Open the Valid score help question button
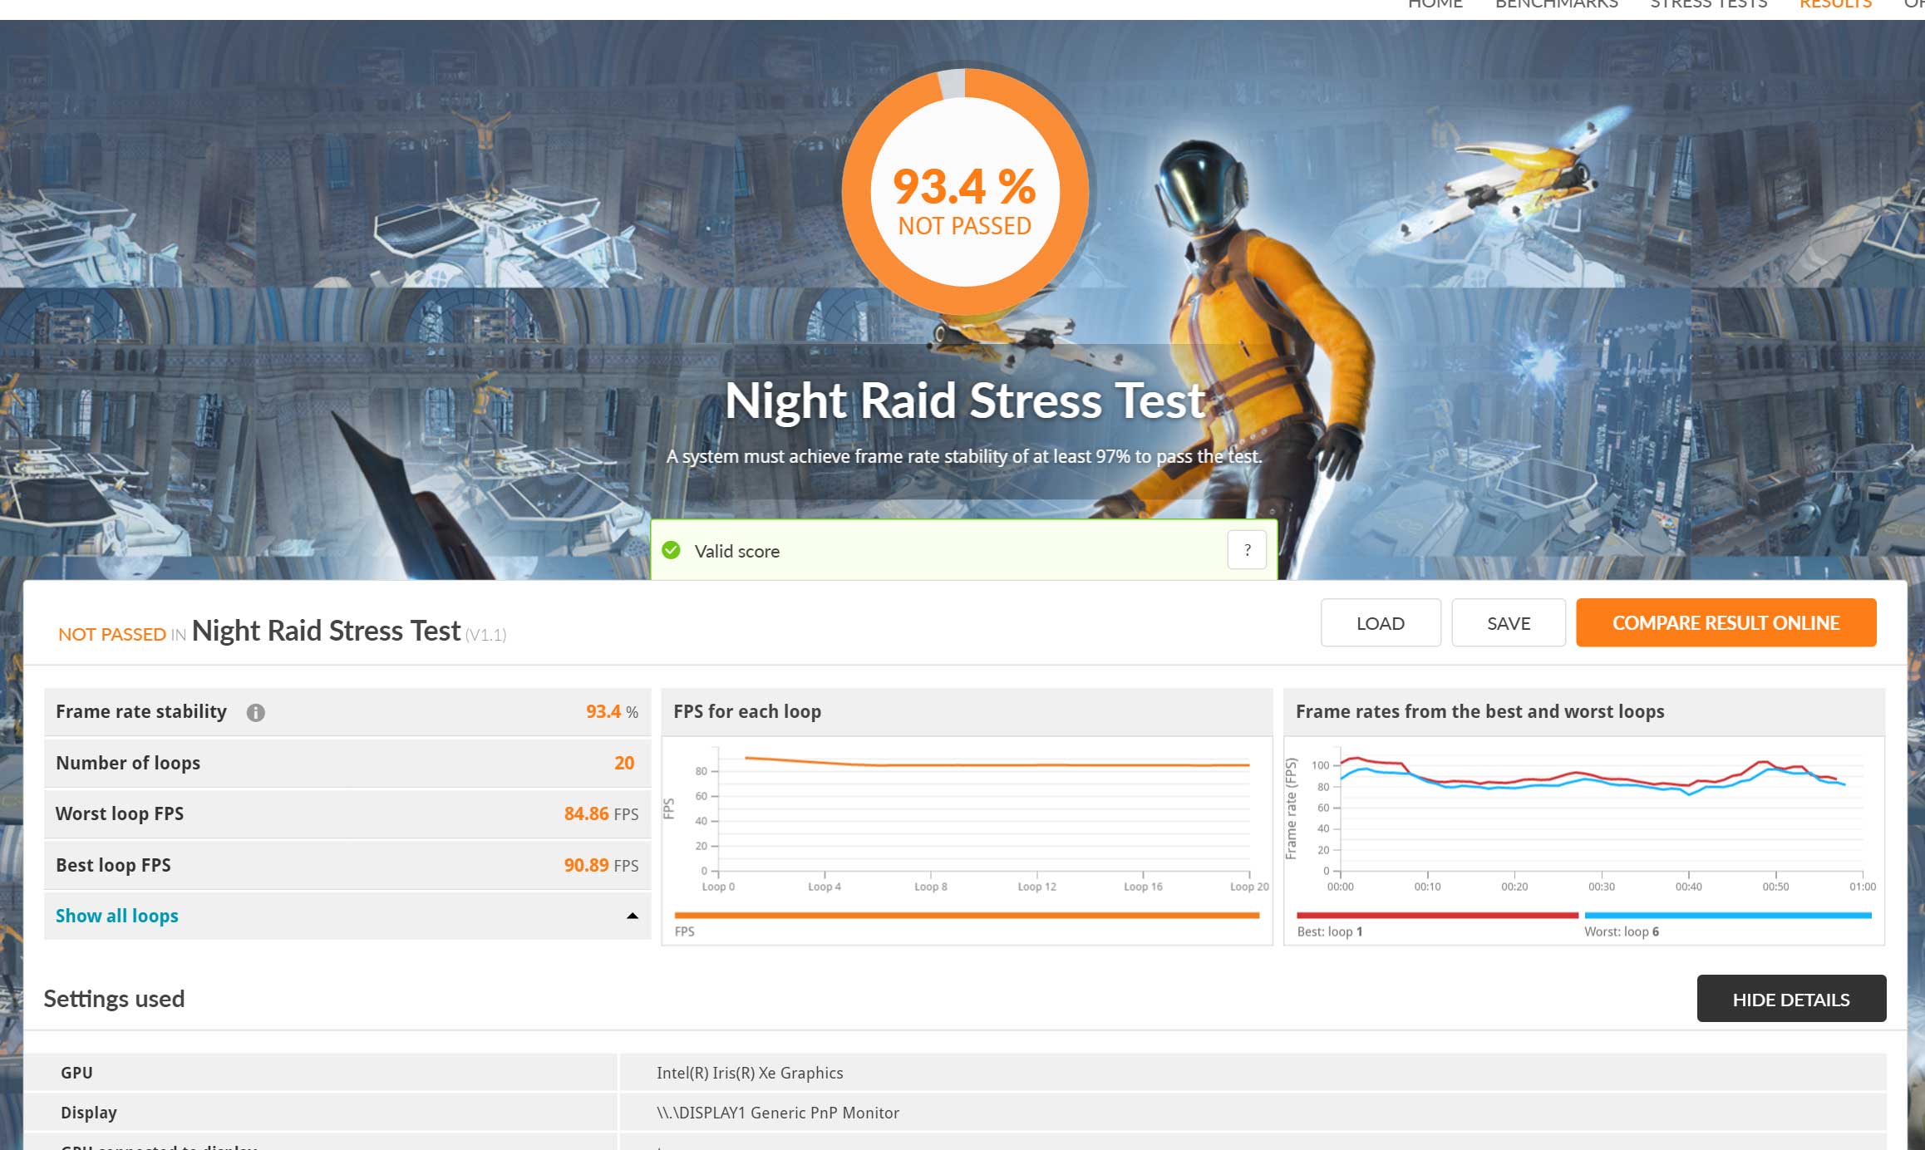The width and height of the screenshot is (1925, 1150). (1247, 549)
